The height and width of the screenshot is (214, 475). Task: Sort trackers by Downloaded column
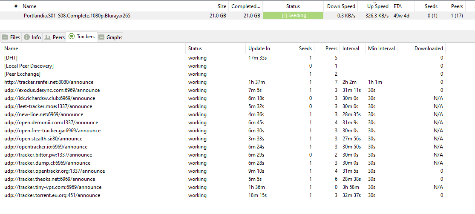coord(421,49)
